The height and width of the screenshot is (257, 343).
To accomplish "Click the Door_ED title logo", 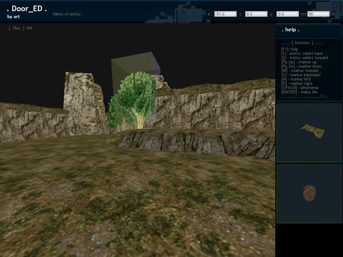I will 27,9.
